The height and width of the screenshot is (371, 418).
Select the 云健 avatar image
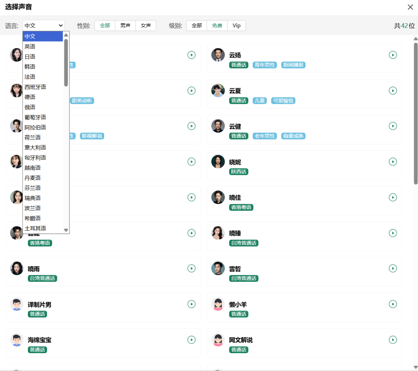pos(218,126)
